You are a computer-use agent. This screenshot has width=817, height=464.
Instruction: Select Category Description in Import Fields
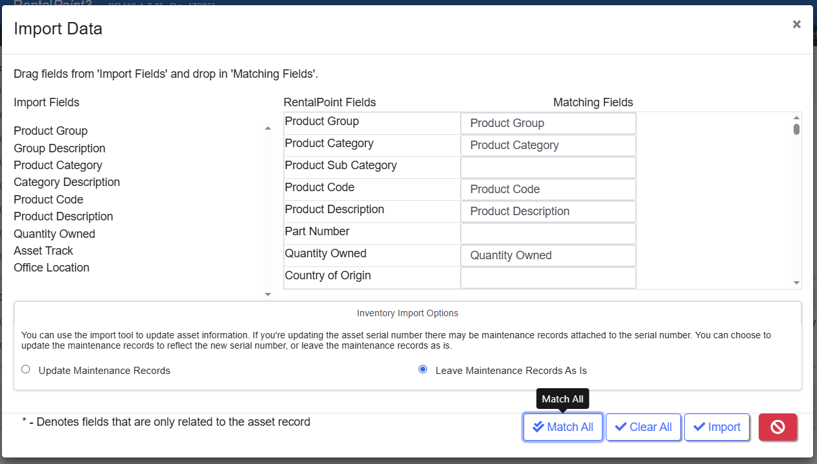click(67, 182)
